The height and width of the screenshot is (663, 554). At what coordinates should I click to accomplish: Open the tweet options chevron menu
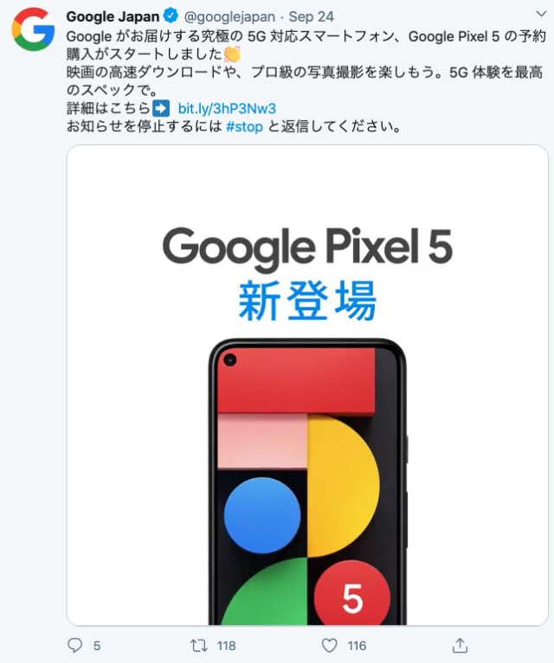coord(541,14)
